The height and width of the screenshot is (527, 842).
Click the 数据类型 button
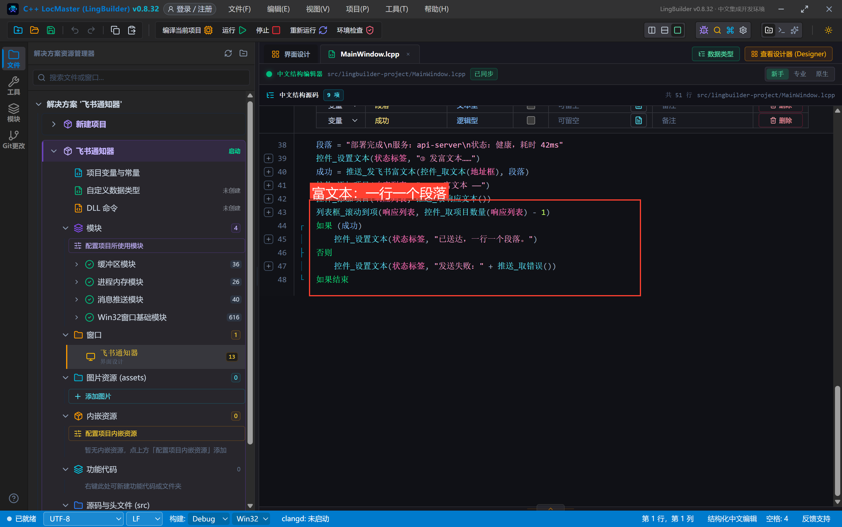(716, 54)
